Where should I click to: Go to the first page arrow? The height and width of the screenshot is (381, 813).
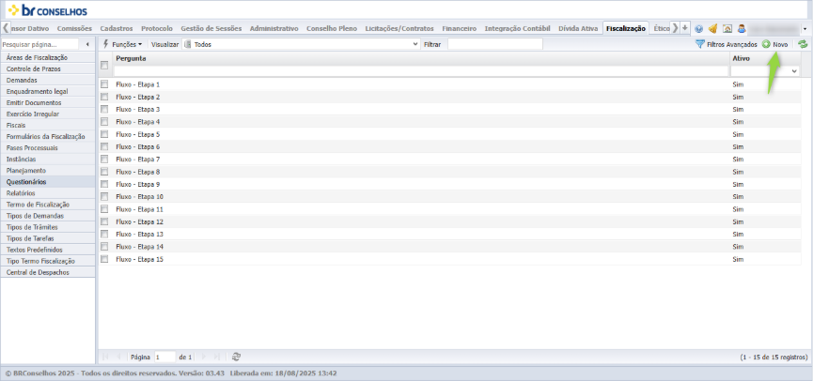tap(105, 357)
